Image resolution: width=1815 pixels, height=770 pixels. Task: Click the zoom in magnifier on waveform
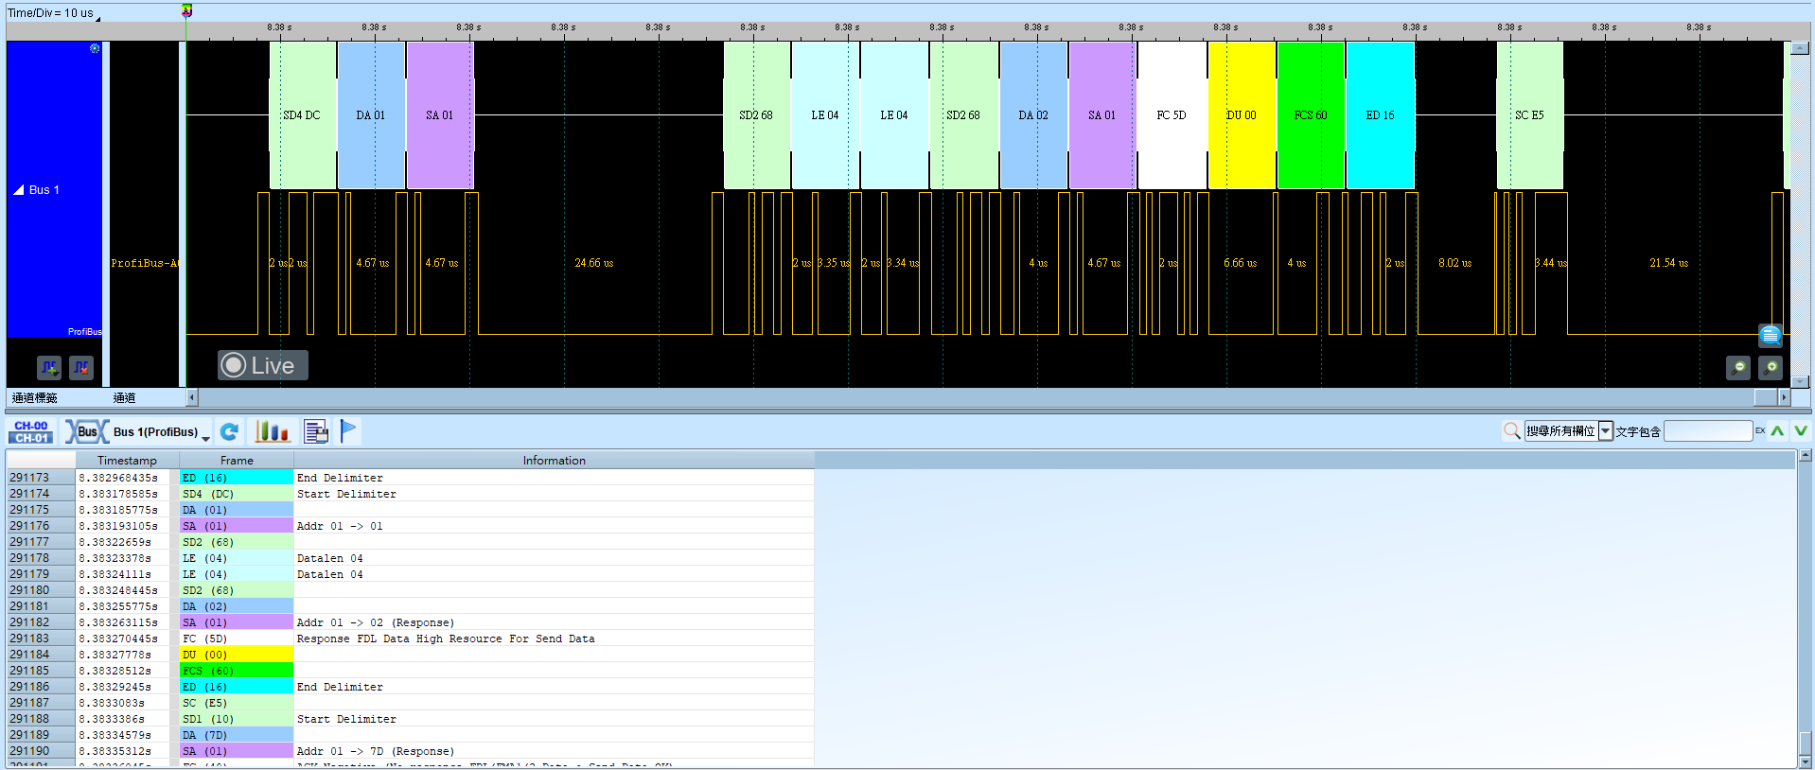pyautogui.click(x=1771, y=367)
